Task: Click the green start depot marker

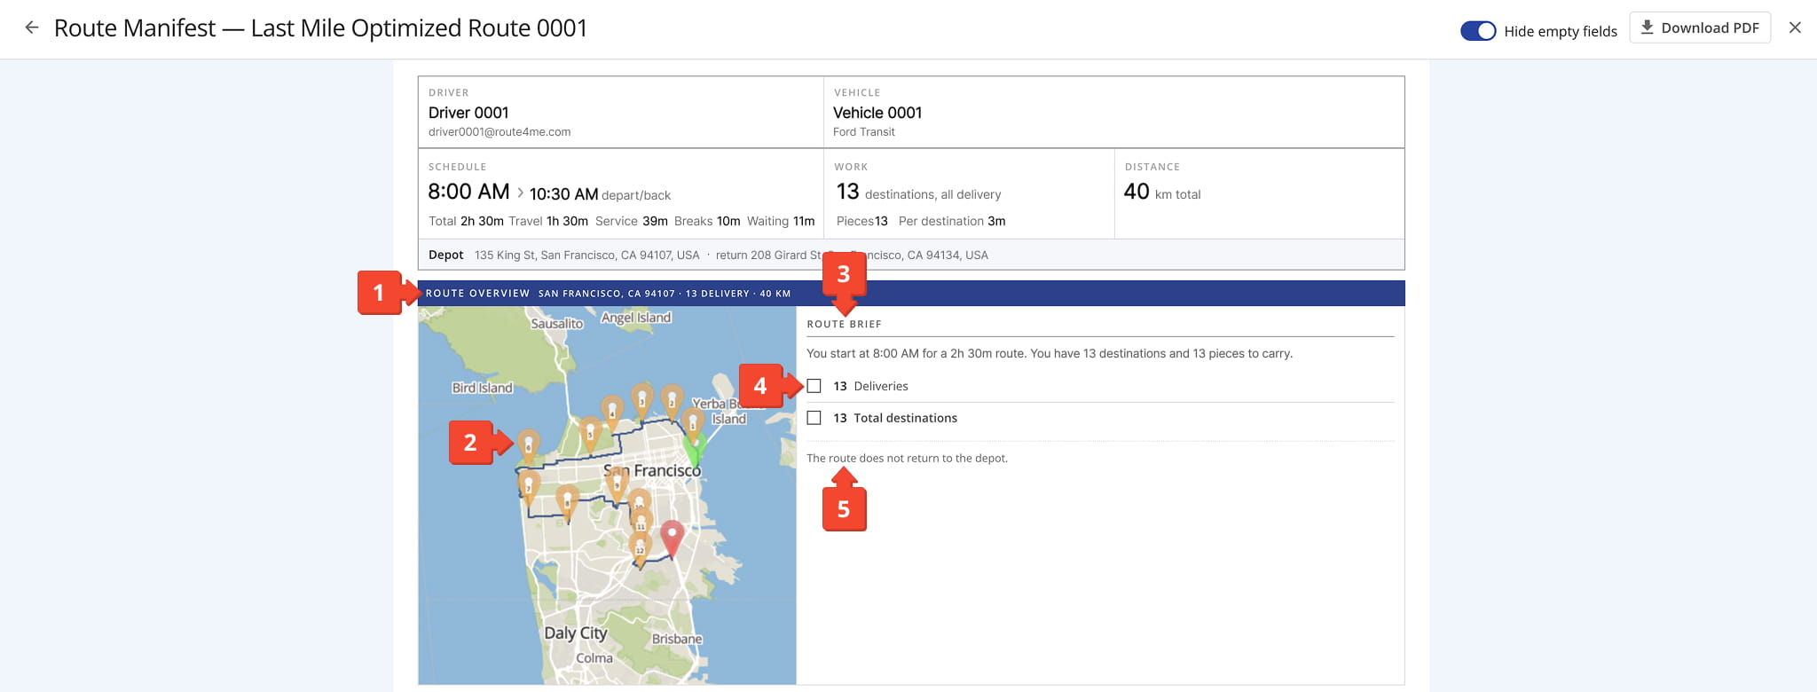Action: coord(696,449)
